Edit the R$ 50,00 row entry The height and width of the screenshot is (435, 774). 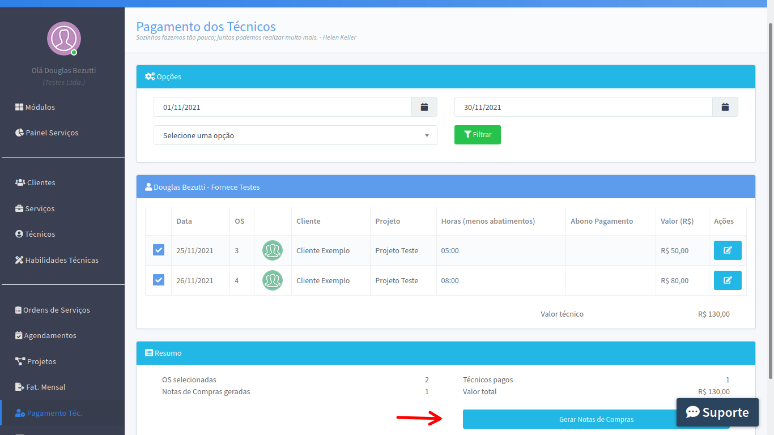pyautogui.click(x=728, y=250)
